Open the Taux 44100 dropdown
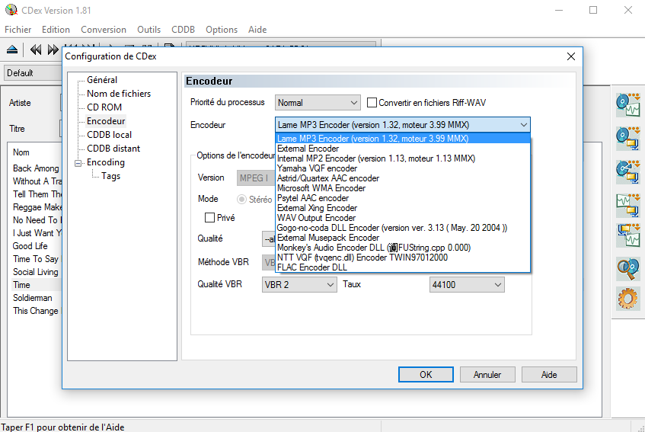Image resolution: width=645 pixels, height=432 pixels. point(467,285)
